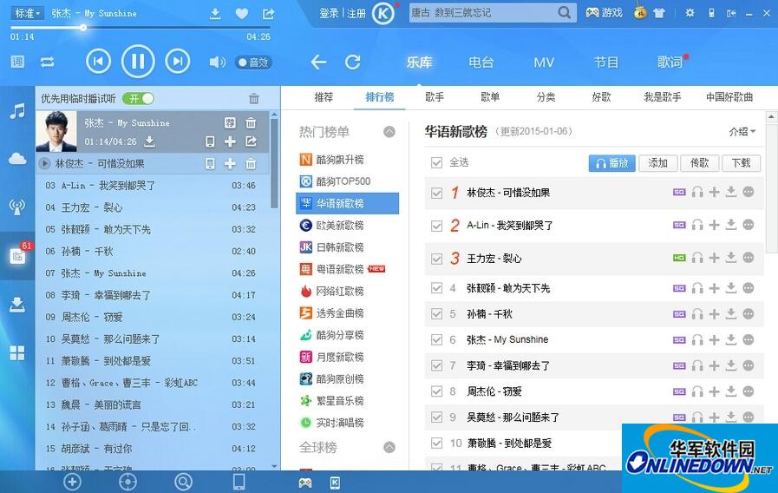Collapse the 全球榜 section
This screenshot has height=493, width=778.
tap(389, 447)
